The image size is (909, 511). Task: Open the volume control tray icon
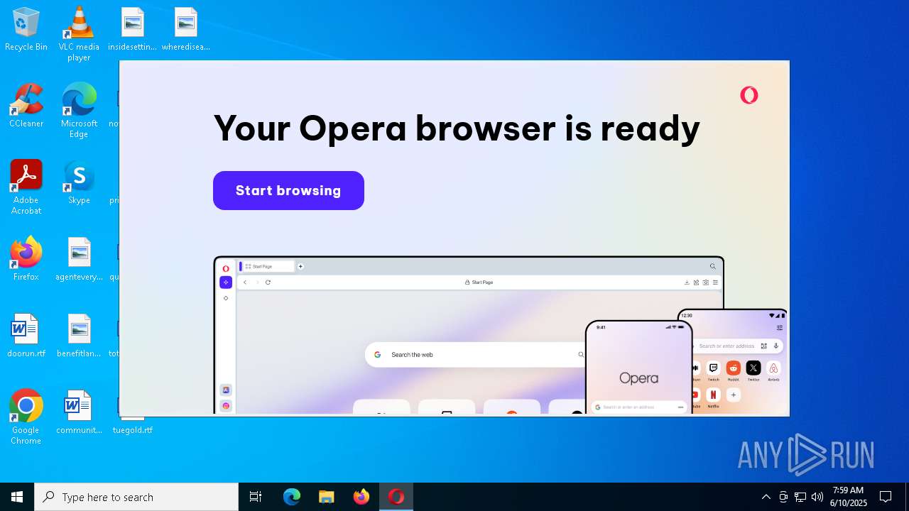[817, 497]
